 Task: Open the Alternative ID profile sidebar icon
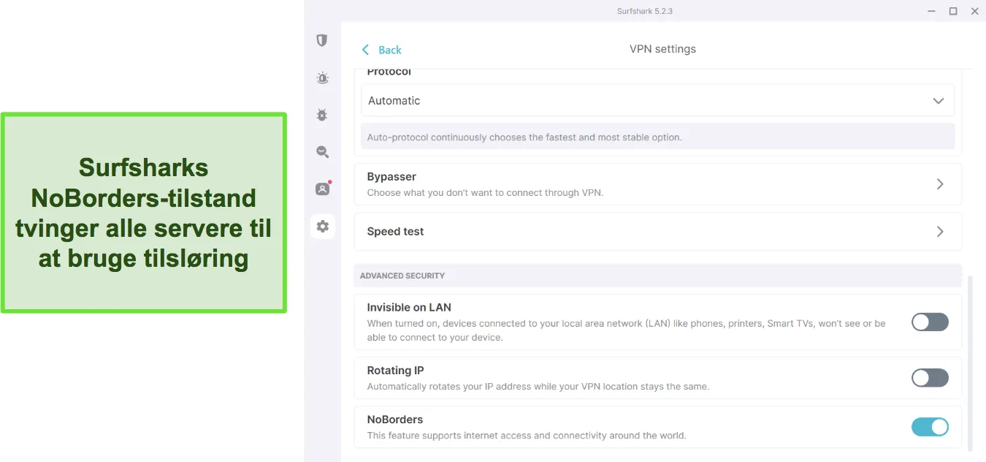pyautogui.click(x=322, y=189)
